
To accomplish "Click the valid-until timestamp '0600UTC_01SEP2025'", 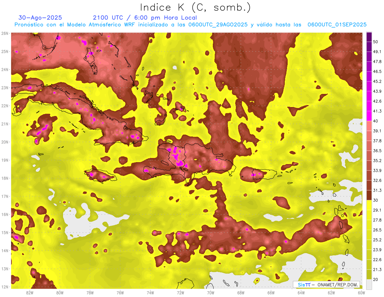I will [337, 25].
